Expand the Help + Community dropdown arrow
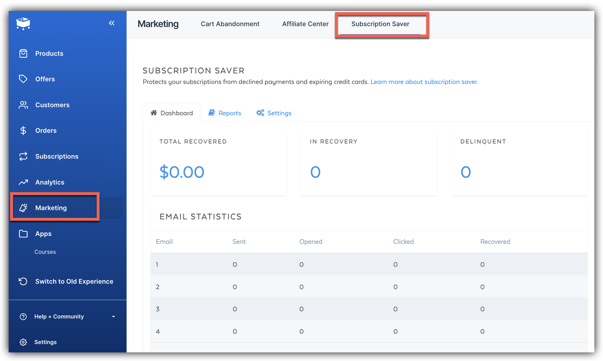603x361 pixels. click(x=113, y=316)
